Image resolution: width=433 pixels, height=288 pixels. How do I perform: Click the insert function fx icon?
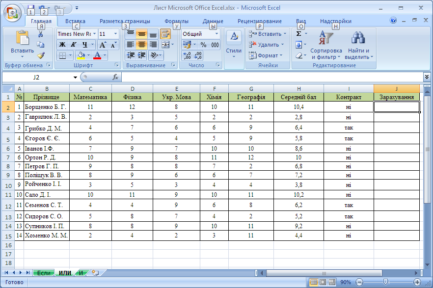coord(115,77)
